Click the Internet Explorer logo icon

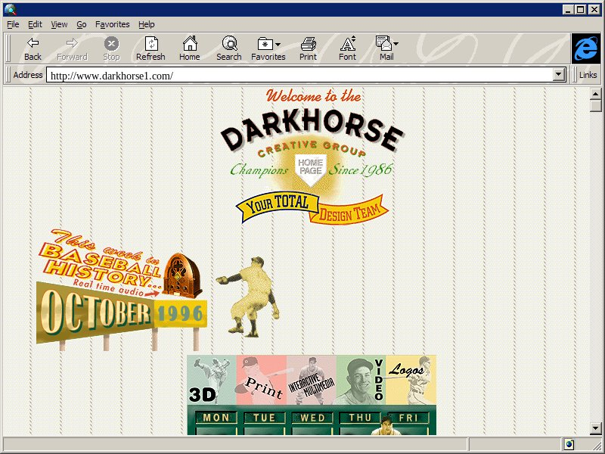(585, 48)
